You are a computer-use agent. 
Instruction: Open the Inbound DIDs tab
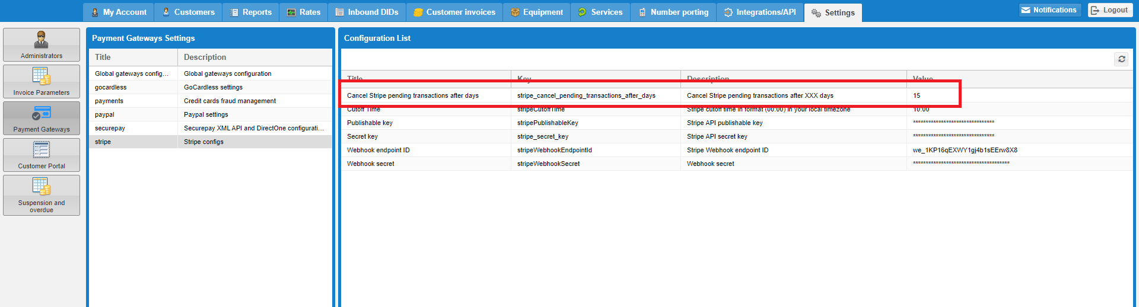[367, 12]
